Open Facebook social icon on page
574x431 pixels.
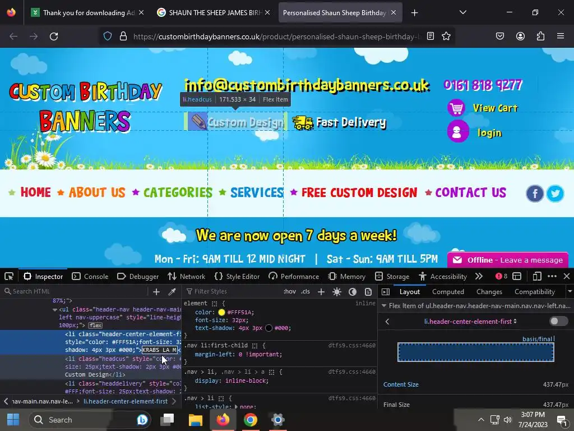tap(535, 193)
